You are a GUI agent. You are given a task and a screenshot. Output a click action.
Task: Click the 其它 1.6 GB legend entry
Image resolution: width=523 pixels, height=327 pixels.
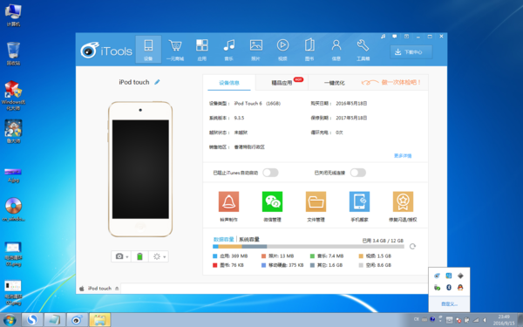(x=326, y=265)
